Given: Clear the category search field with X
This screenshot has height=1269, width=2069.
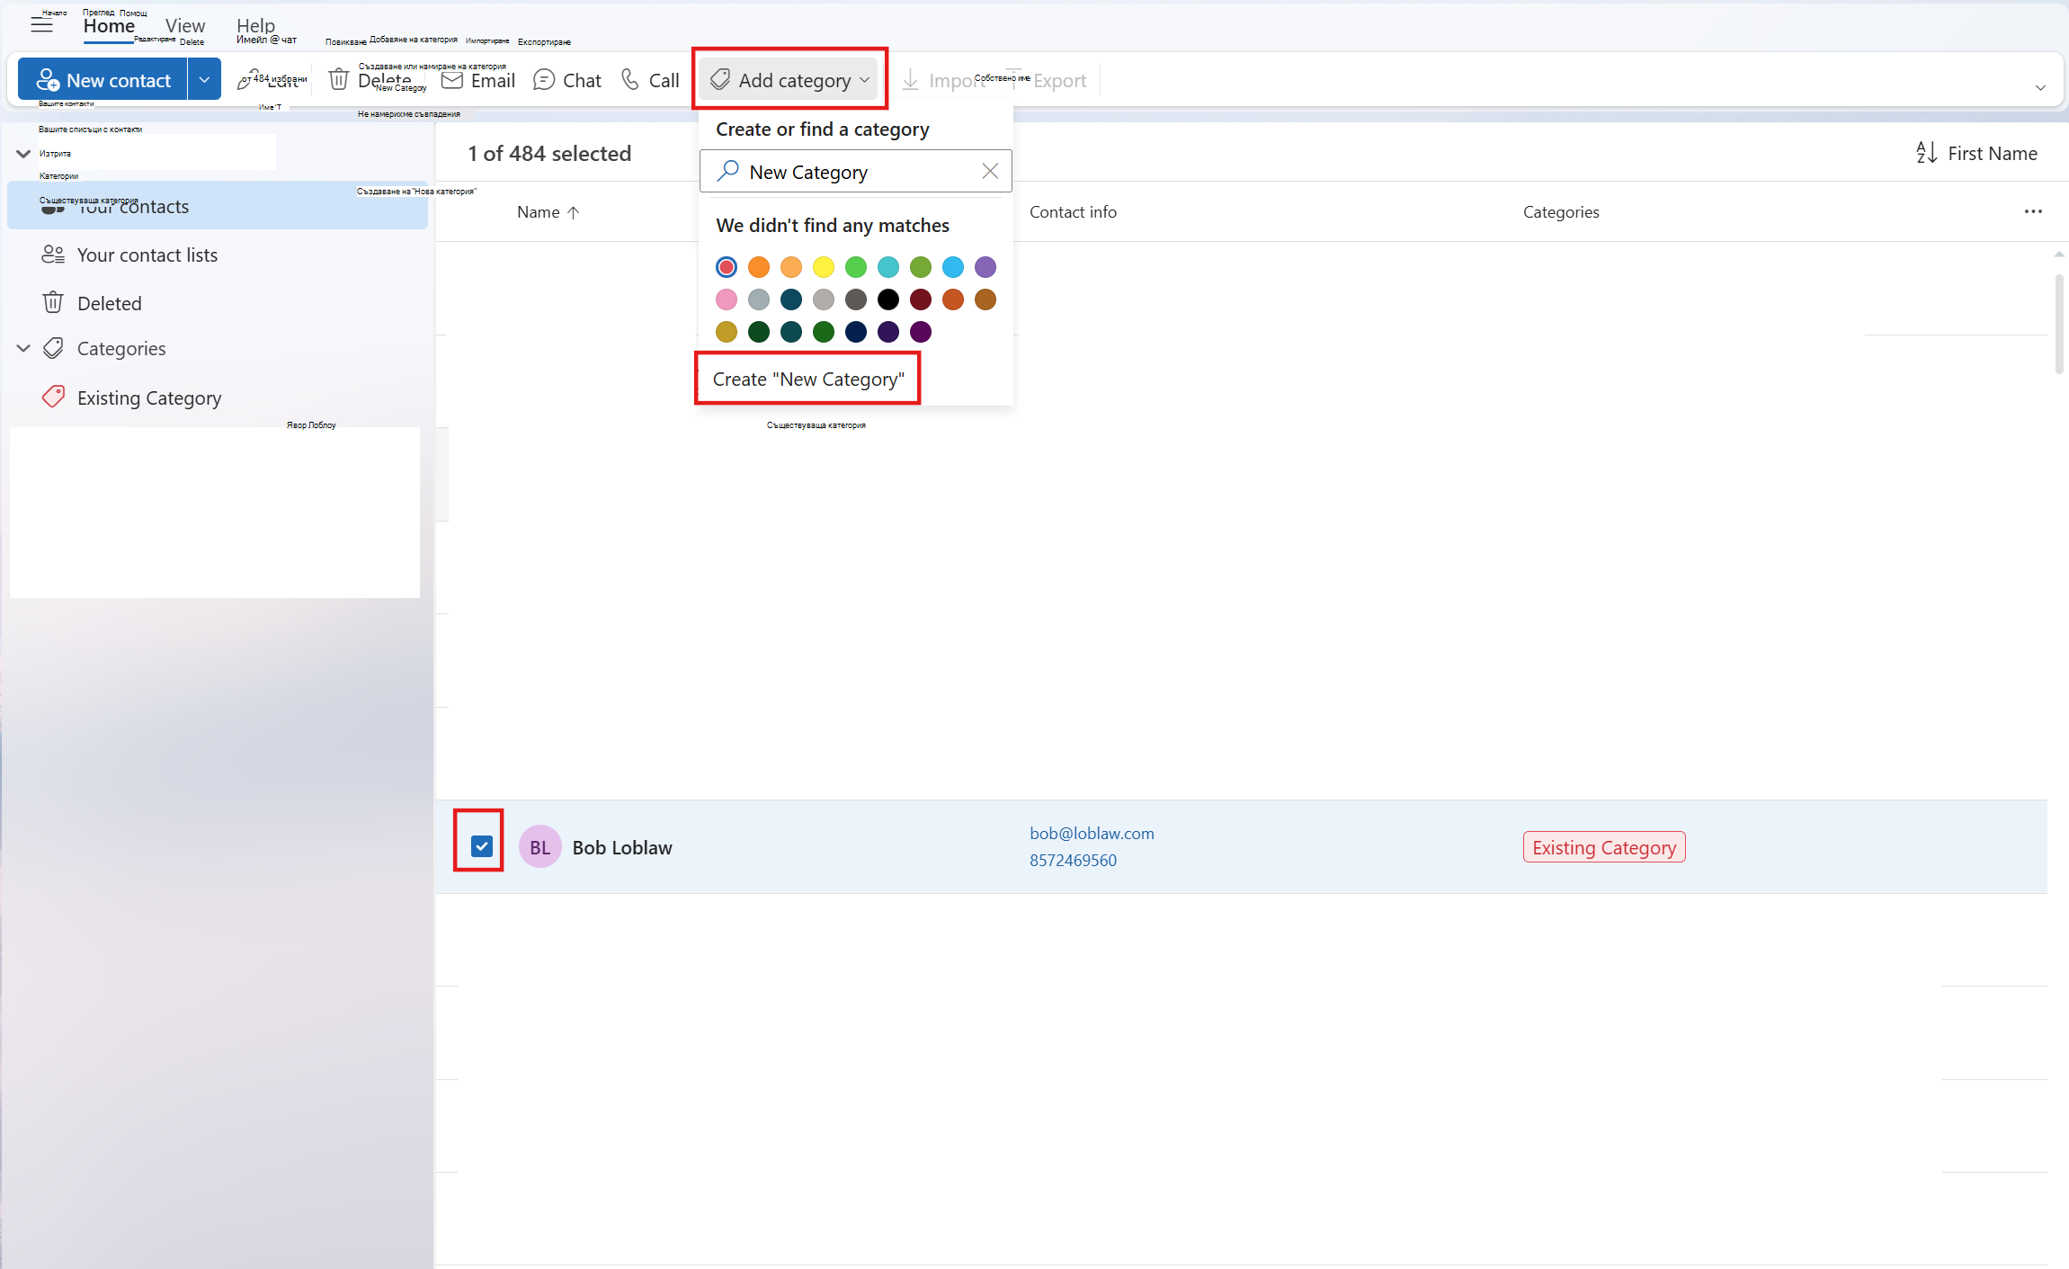Looking at the screenshot, I should [990, 171].
